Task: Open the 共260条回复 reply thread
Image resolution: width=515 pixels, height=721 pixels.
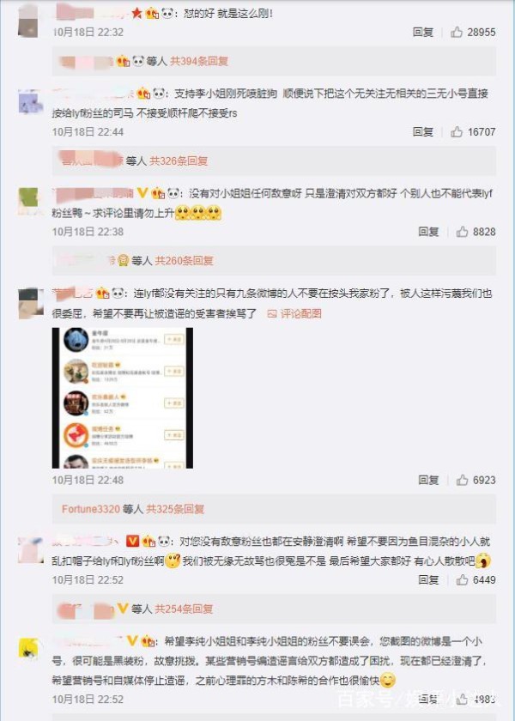Action: click(x=184, y=261)
